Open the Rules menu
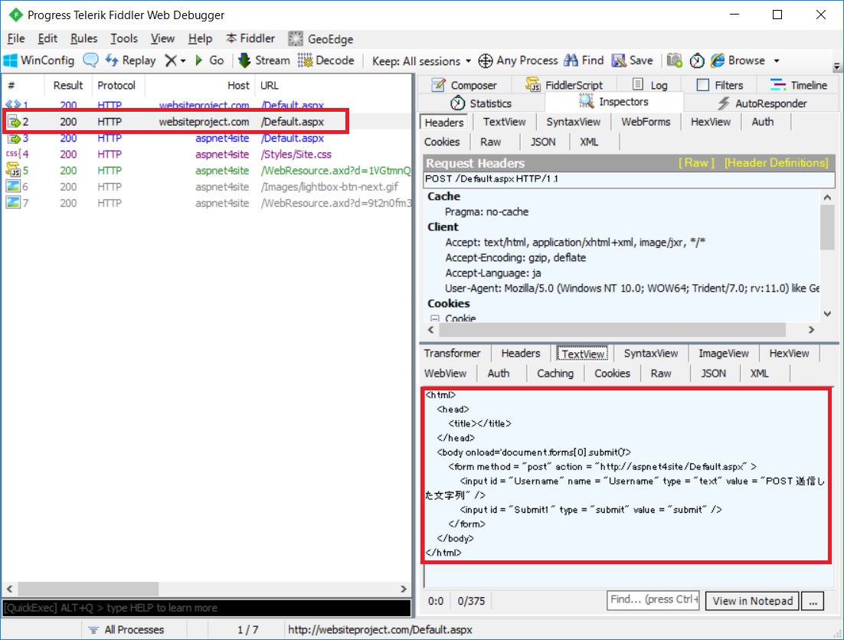The image size is (844, 640). (x=84, y=39)
